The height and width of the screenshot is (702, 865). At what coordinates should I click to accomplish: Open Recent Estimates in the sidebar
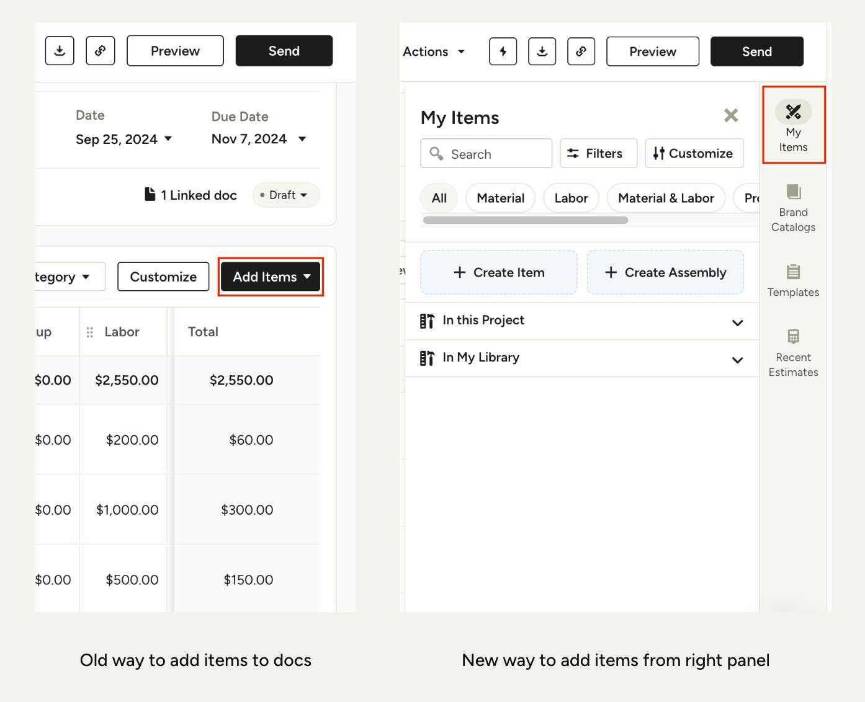point(793,353)
